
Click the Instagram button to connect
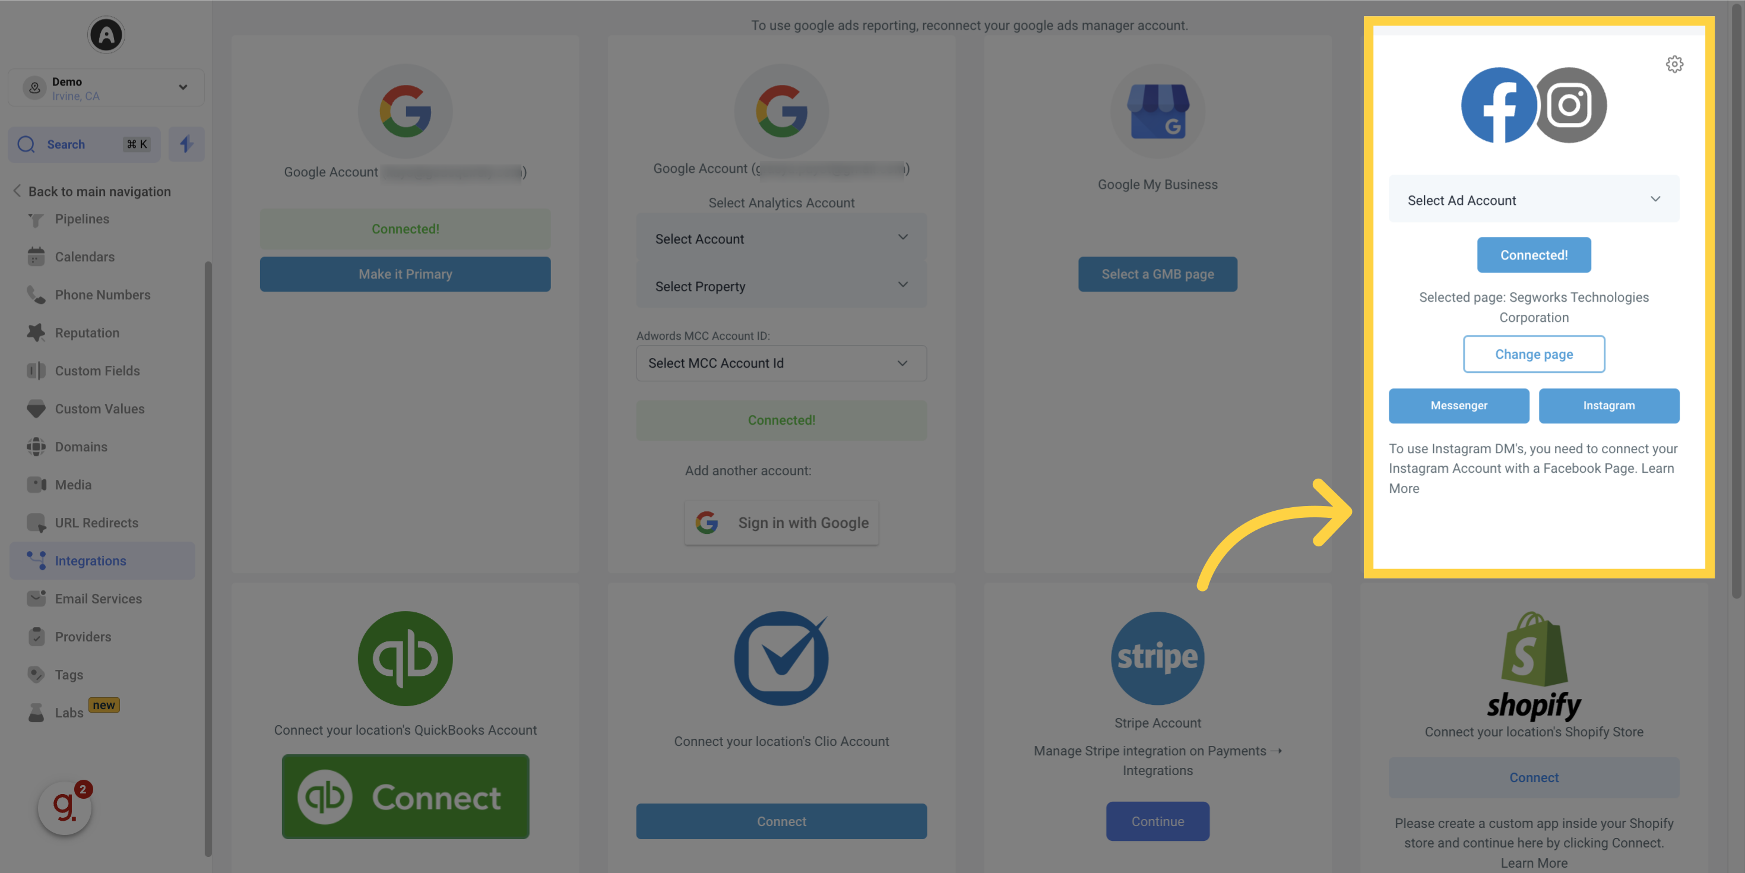[1609, 405]
